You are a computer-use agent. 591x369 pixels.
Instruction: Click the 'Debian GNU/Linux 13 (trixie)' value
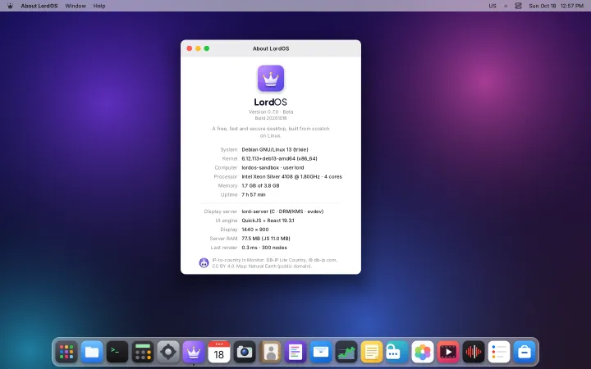point(275,149)
